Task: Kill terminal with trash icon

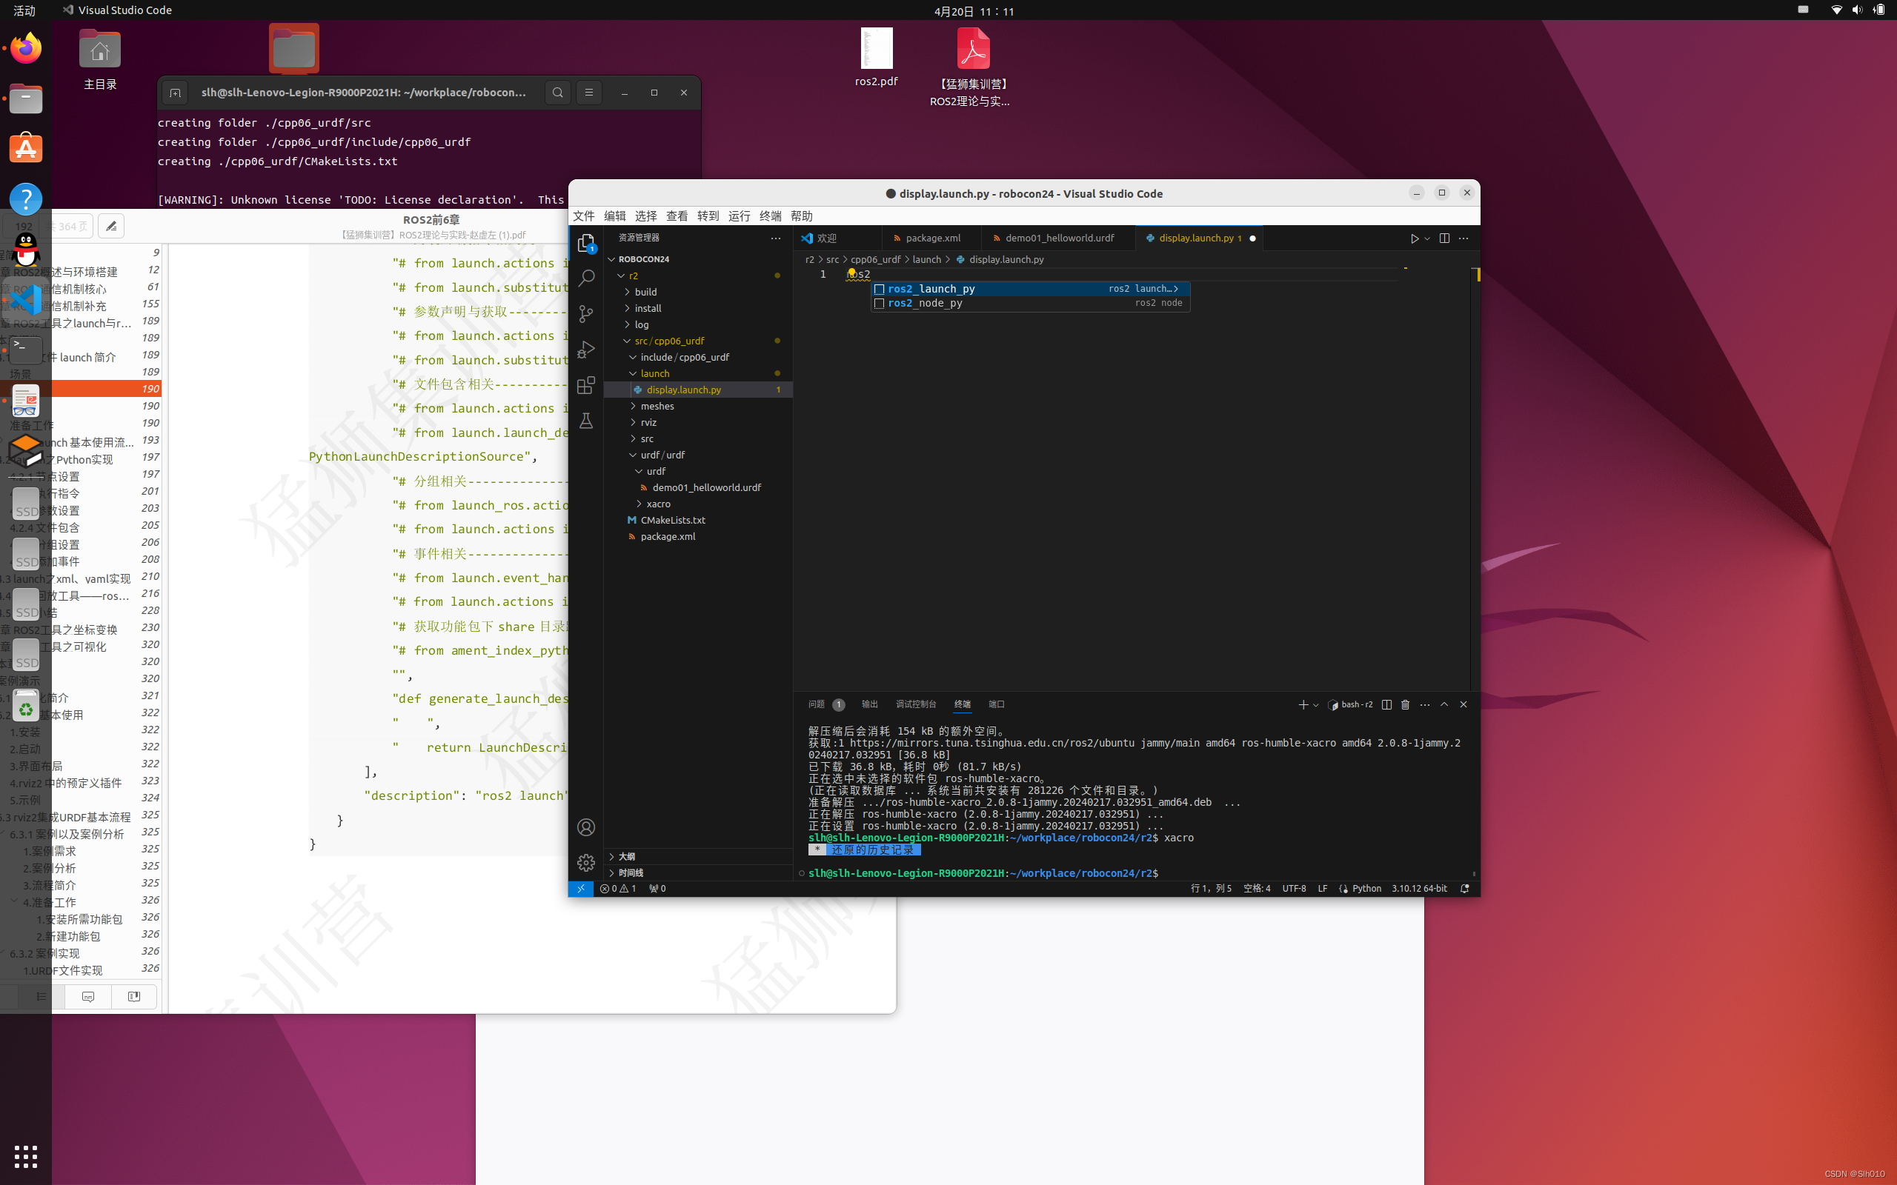Action: click(1406, 704)
